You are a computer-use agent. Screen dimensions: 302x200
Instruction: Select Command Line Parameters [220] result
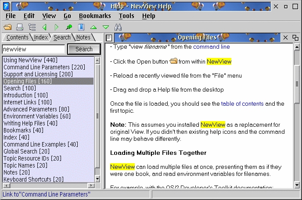[x=48, y=67]
